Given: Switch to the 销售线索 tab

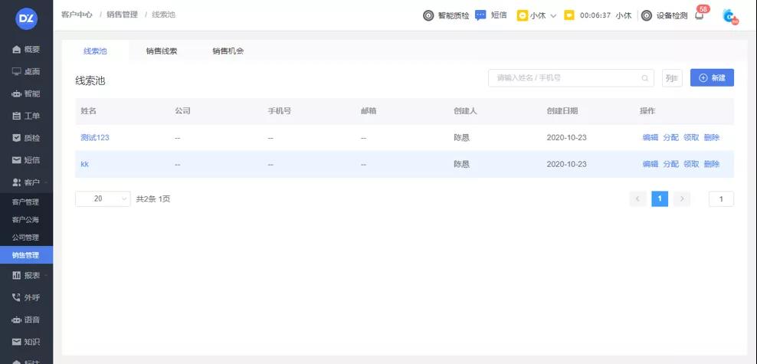Looking at the screenshot, I should [x=162, y=51].
